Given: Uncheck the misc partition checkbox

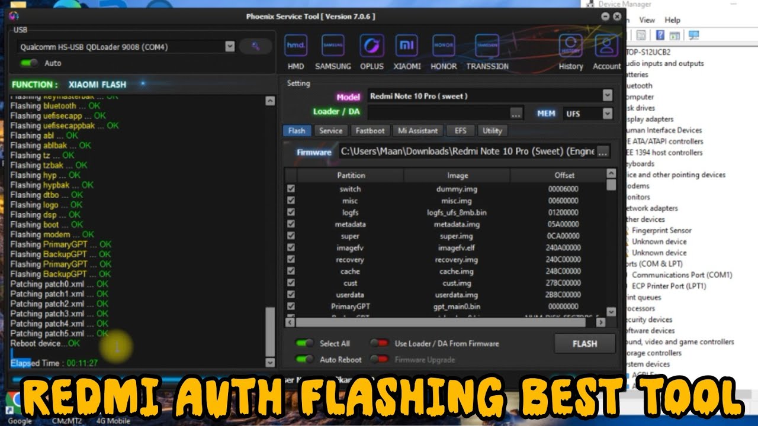Looking at the screenshot, I should (291, 201).
